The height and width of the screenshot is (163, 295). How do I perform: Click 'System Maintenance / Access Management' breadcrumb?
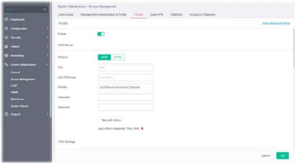[87, 6]
